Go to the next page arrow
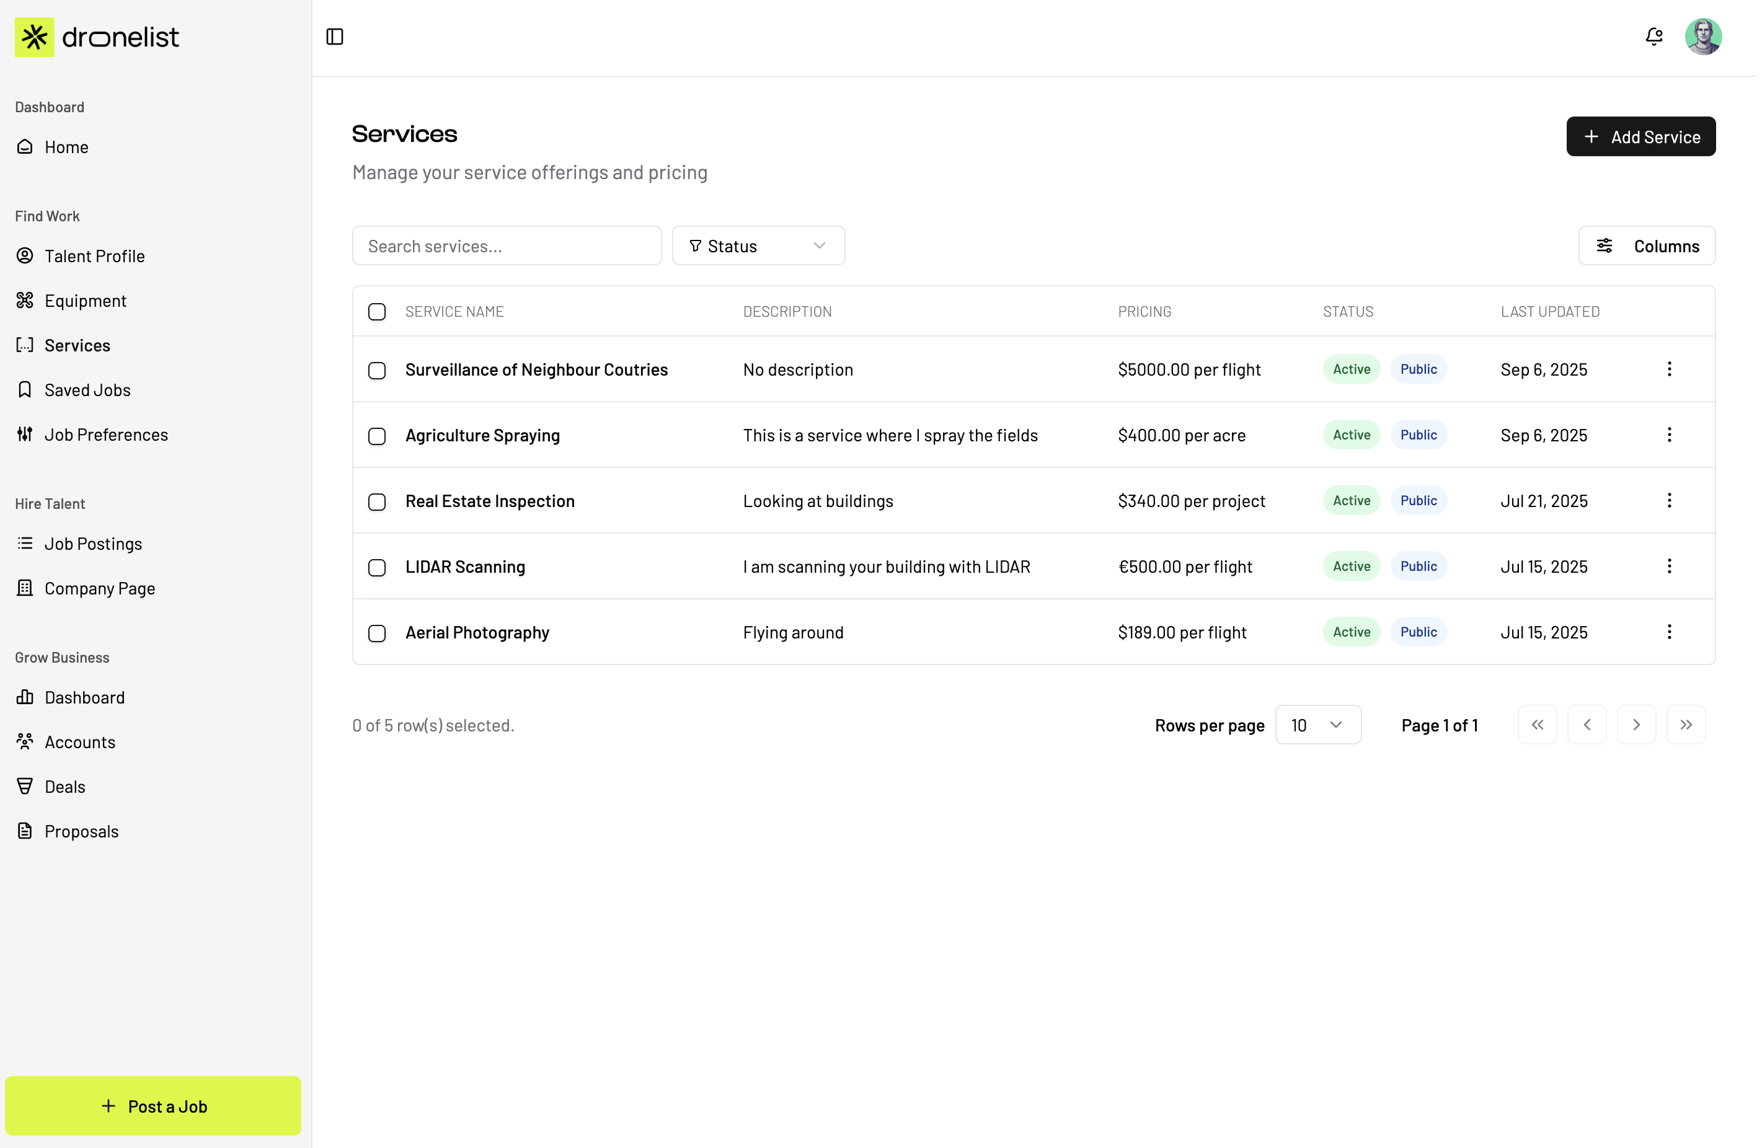This screenshot has height=1148, width=1762. (1636, 725)
